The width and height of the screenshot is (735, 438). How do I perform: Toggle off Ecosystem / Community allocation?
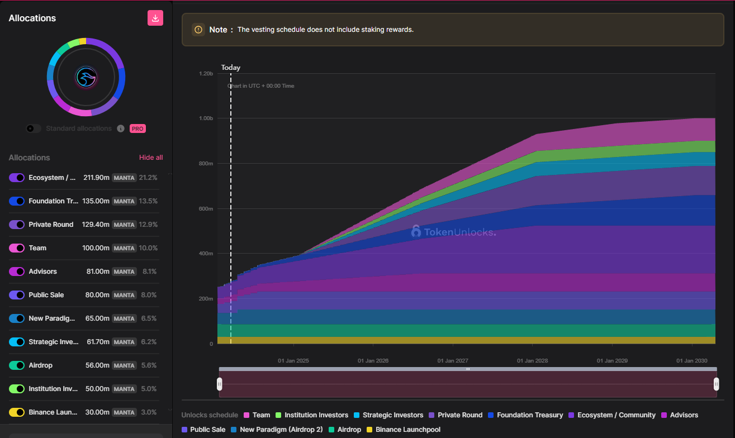(17, 178)
